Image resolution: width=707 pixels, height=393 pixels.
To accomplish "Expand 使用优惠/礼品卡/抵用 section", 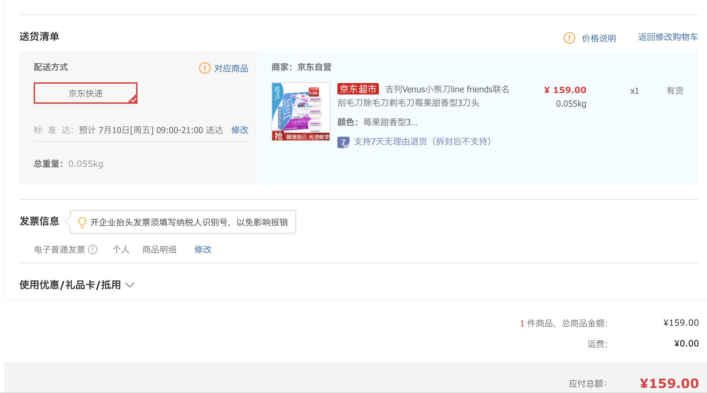I will coord(77,285).
